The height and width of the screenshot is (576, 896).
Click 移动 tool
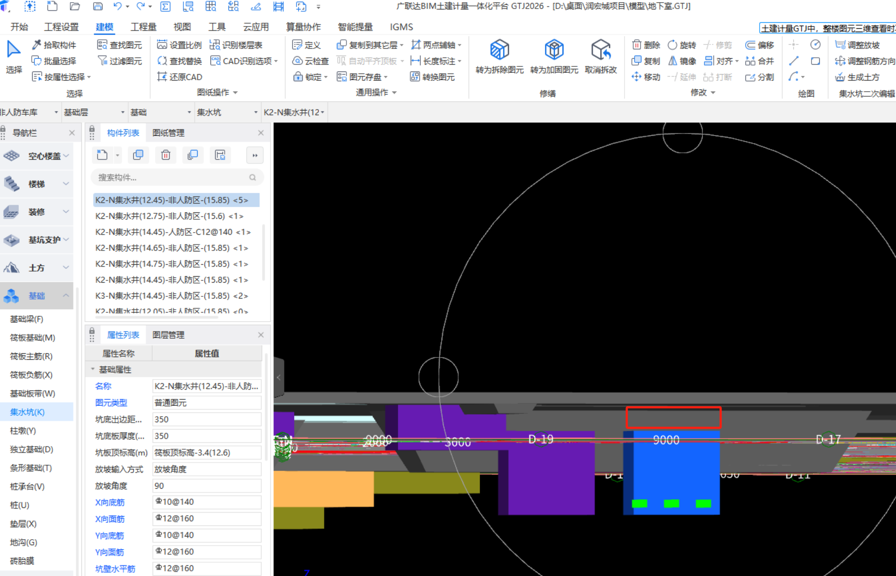click(x=646, y=77)
